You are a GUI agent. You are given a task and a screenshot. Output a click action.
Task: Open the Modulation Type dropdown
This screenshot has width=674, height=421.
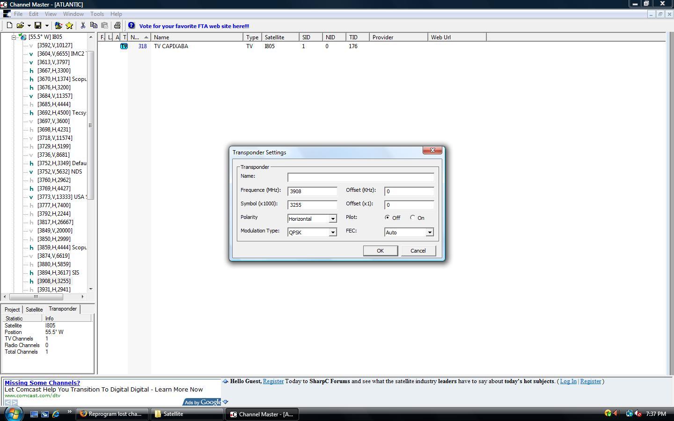coord(333,232)
